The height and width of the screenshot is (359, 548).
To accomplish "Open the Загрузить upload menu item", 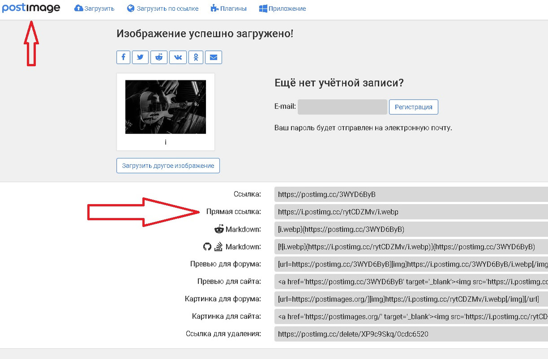I will pyautogui.click(x=94, y=9).
